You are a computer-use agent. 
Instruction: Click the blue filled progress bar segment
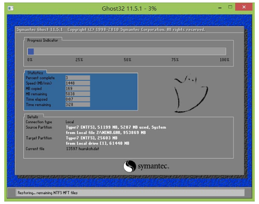(31, 51)
